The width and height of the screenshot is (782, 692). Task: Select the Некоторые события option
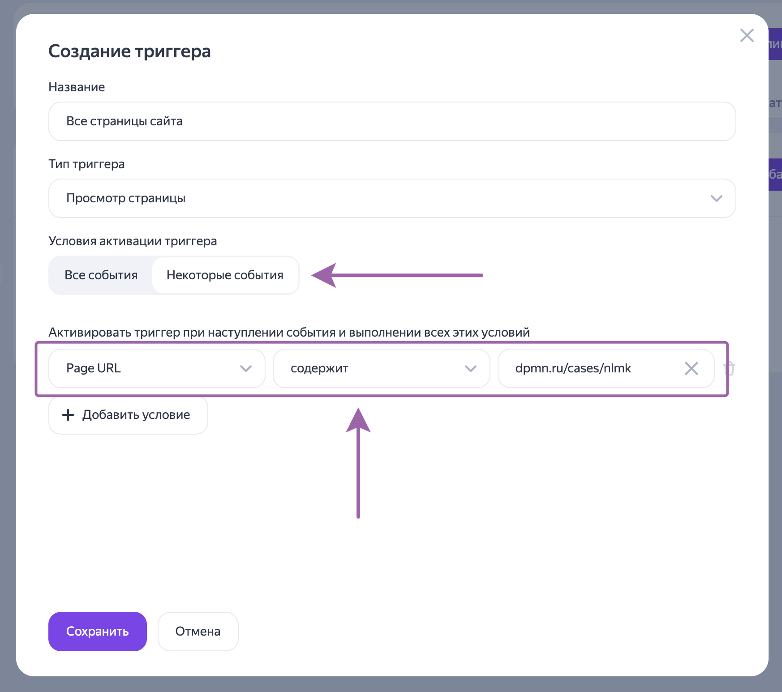[225, 275]
